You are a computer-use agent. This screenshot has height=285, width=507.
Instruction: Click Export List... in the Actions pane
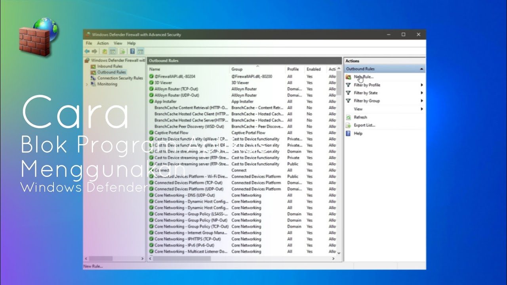click(x=364, y=125)
